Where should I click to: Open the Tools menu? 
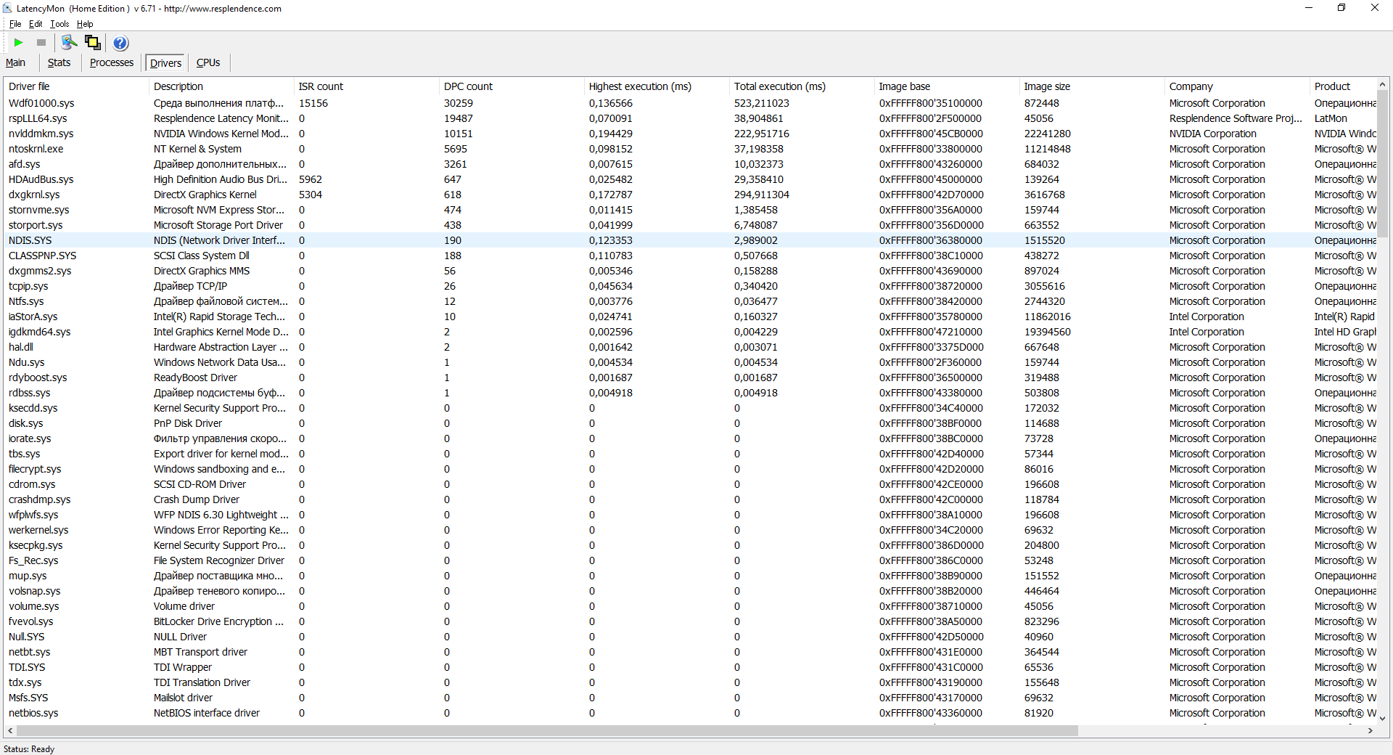[59, 24]
